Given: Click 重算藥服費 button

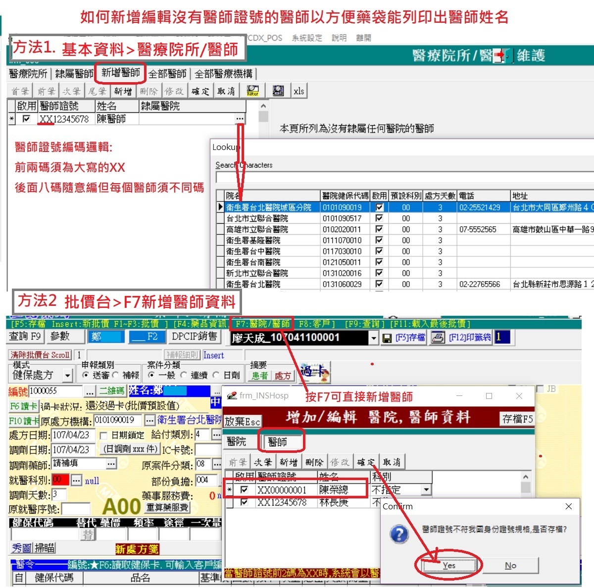Looking at the screenshot, I should click(168, 507).
